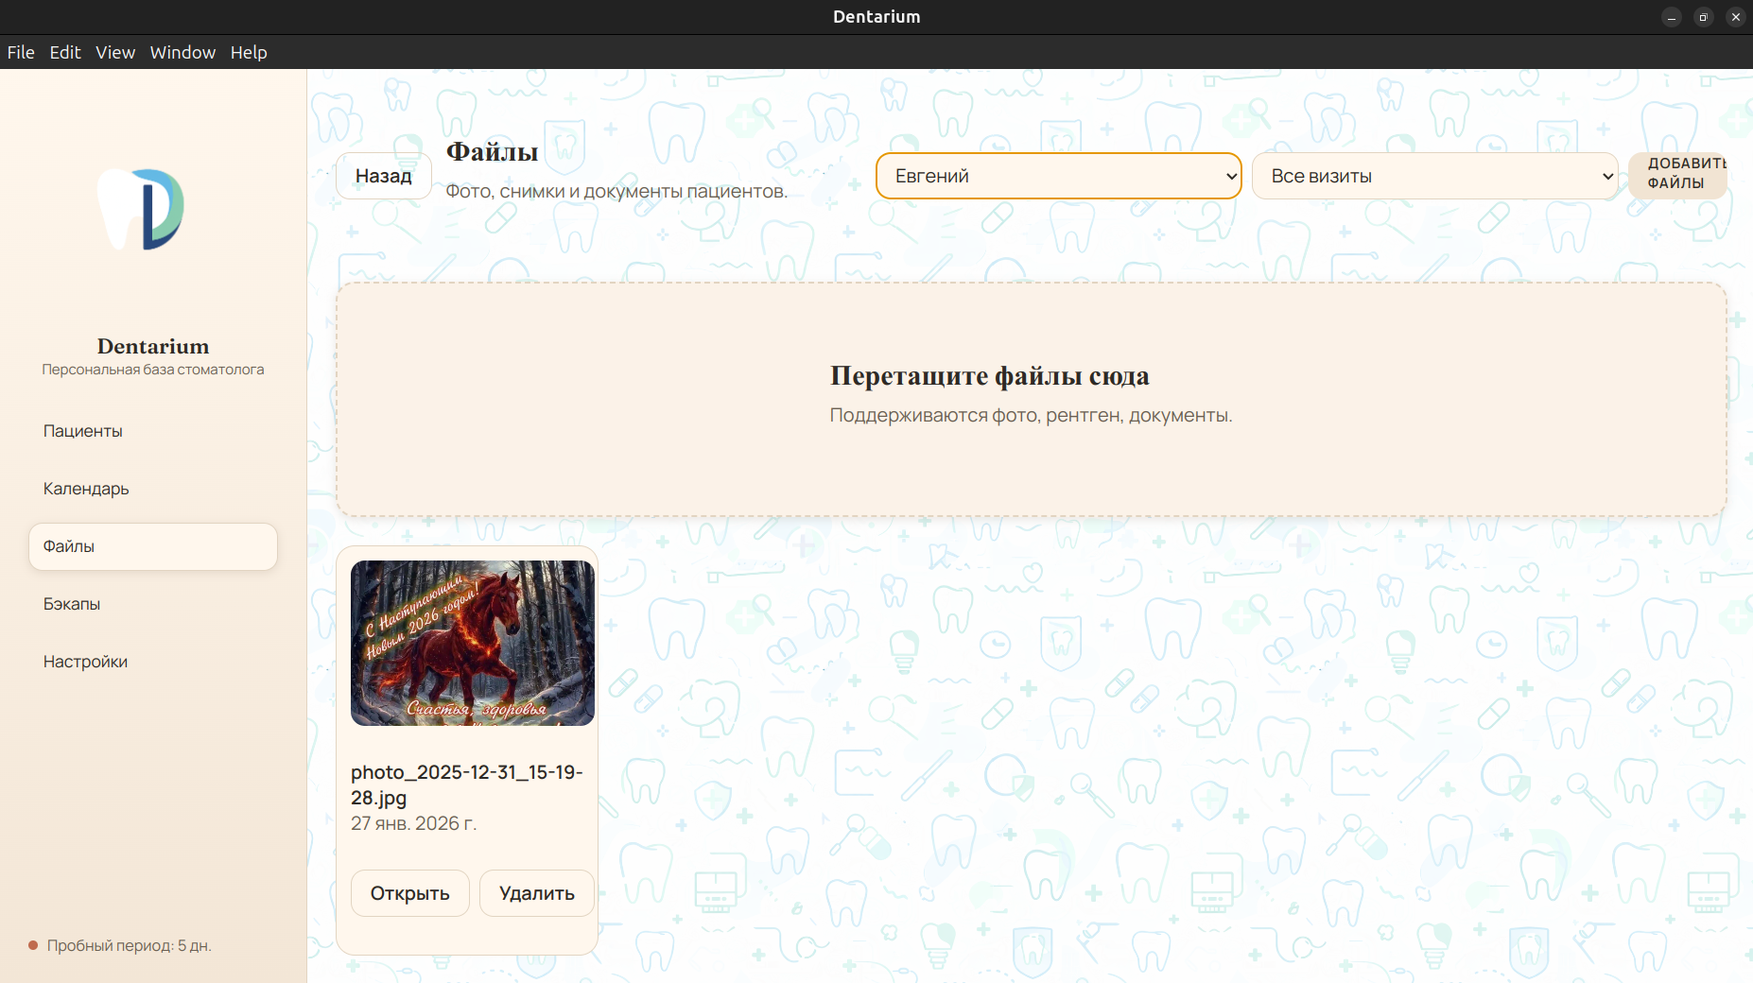Open the Календарь section
This screenshot has width=1753, height=983.
click(x=85, y=488)
